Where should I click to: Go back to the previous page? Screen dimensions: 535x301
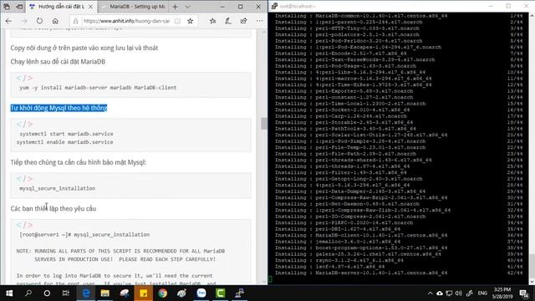[8, 21]
